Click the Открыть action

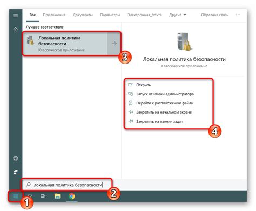(144, 85)
